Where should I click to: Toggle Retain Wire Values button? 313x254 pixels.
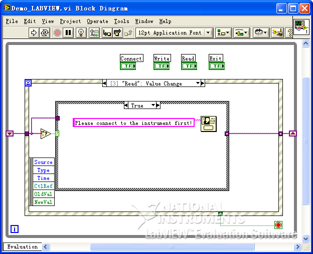(94, 32)
